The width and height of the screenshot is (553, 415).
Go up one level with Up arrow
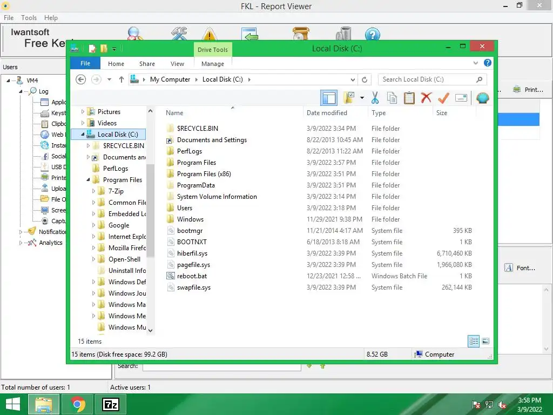click(122, 79)
